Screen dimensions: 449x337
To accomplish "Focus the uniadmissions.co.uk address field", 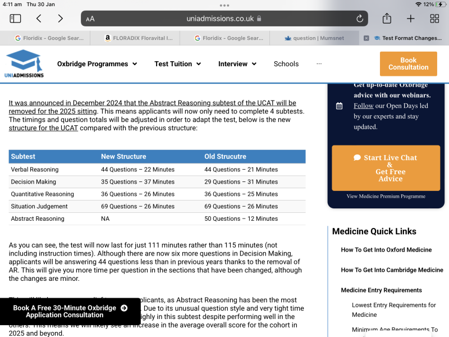I will pyautogui.click(x=224, y=19).
